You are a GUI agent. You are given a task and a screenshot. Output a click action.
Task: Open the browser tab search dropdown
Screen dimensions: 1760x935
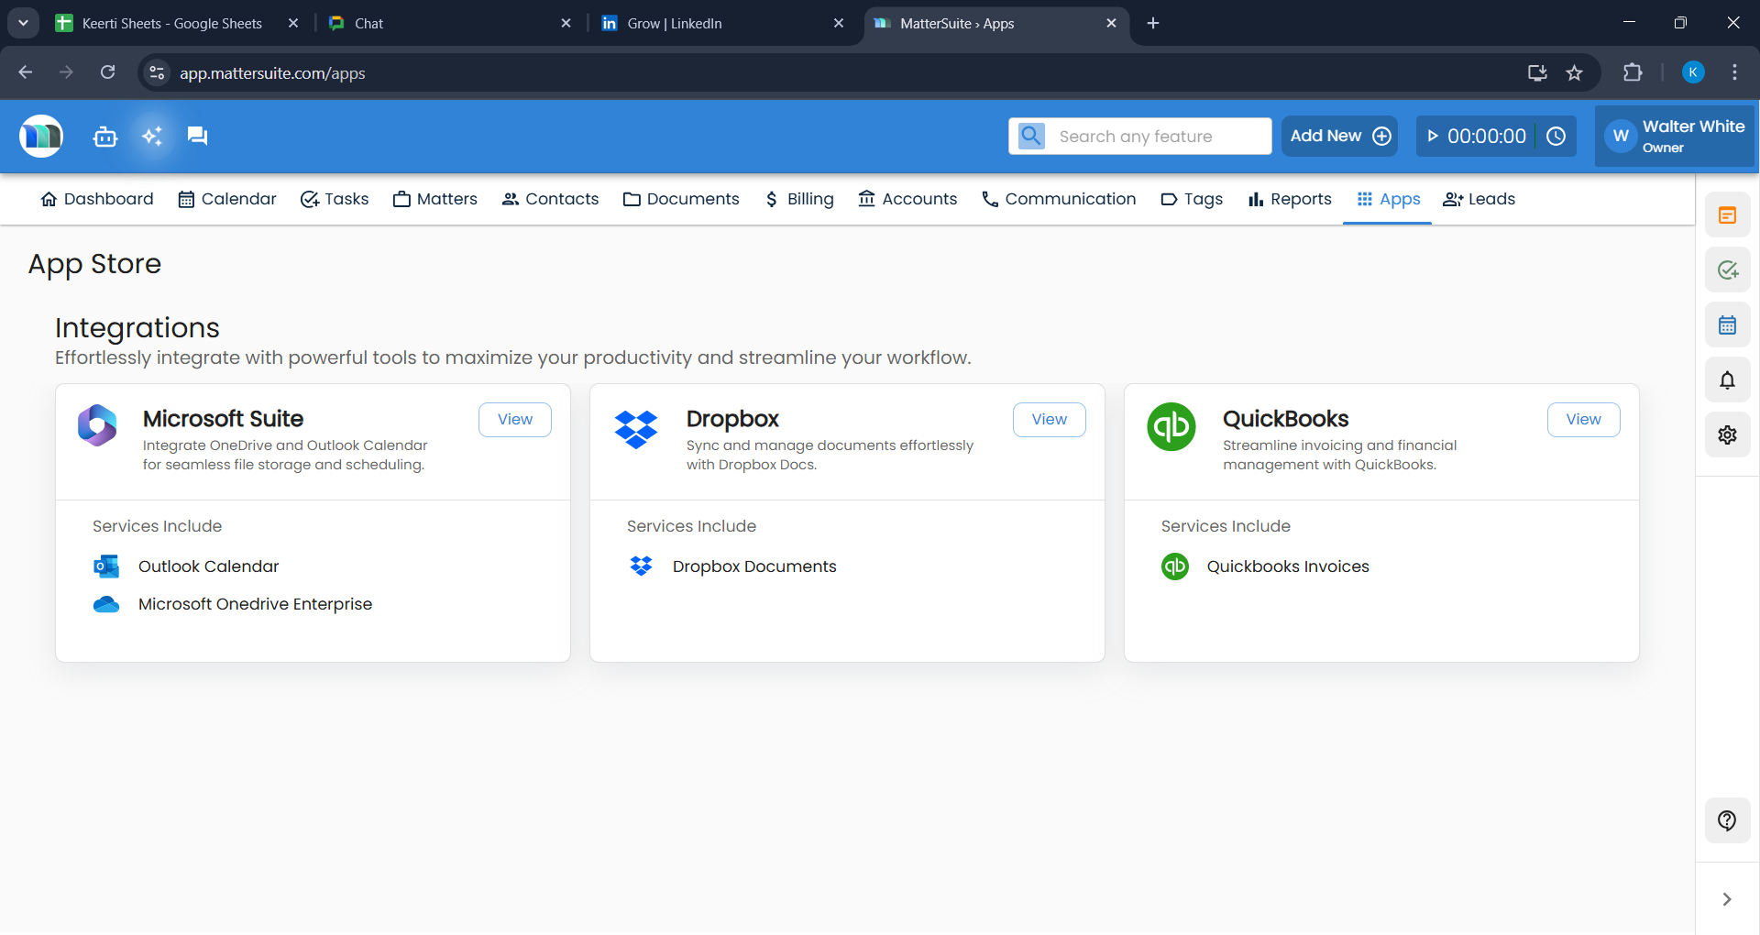click(23, 23)
